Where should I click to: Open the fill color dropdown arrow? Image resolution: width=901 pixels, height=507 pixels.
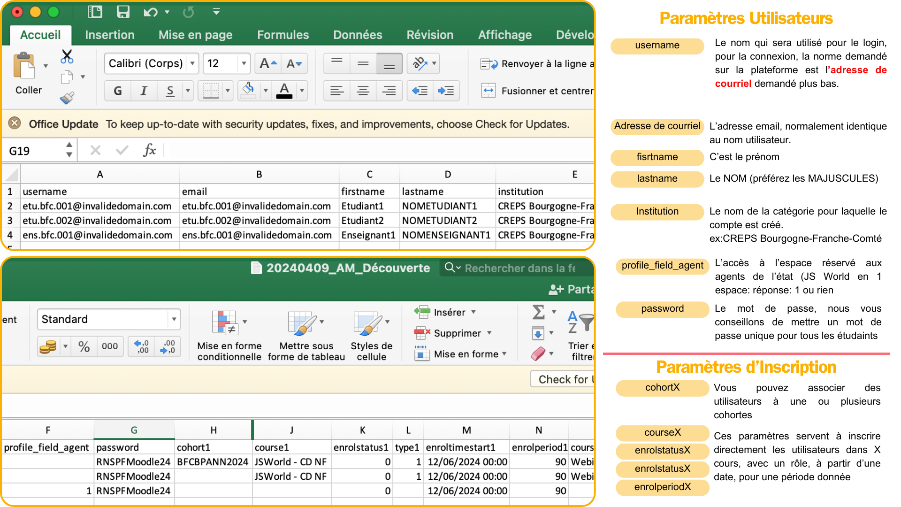pos(266,91)
